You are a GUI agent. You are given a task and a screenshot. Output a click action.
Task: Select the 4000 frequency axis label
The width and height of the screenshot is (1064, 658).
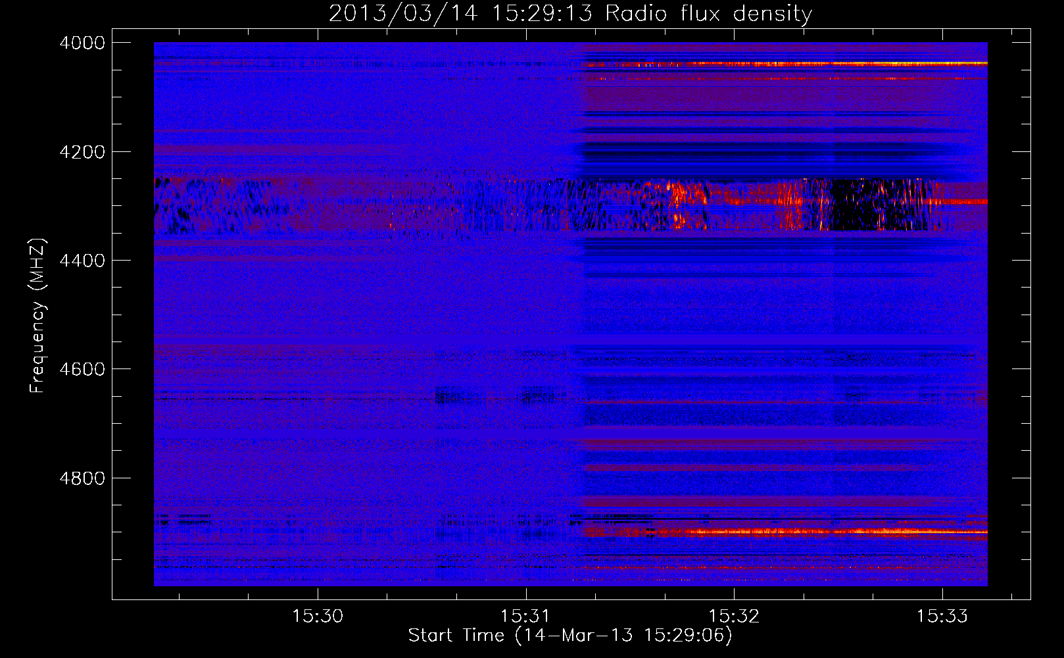(82, 43)
